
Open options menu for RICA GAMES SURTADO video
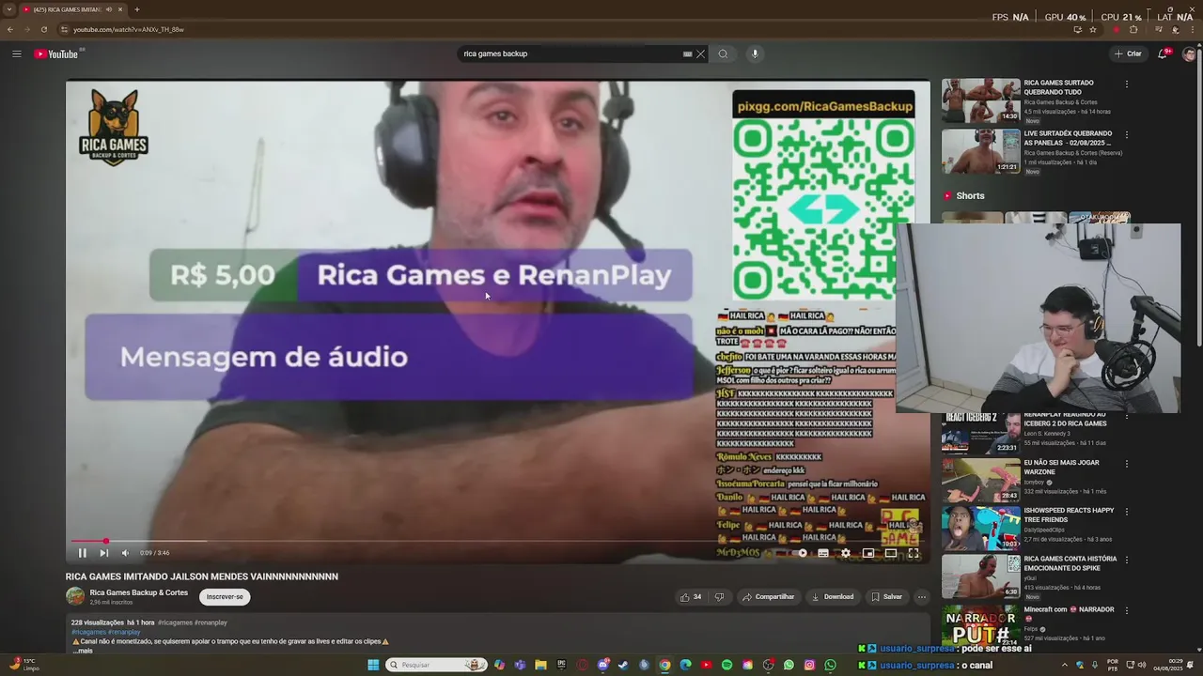point(1126,84)
